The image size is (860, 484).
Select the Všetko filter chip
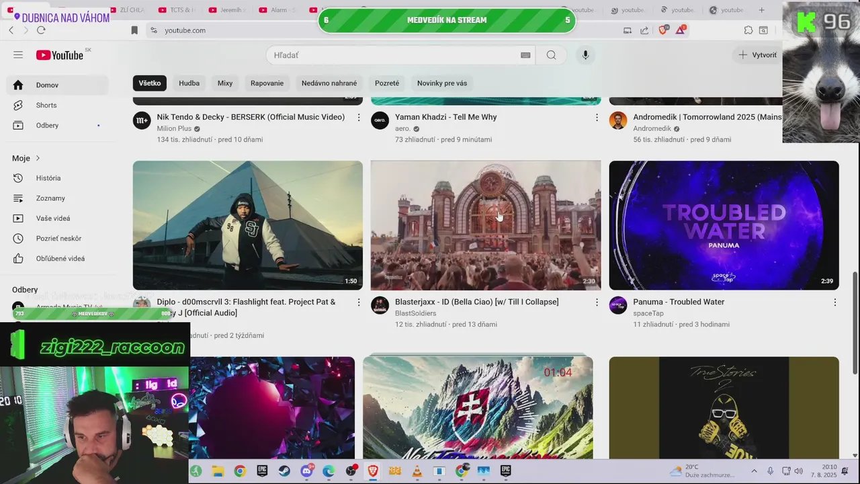tap(150, 83)
